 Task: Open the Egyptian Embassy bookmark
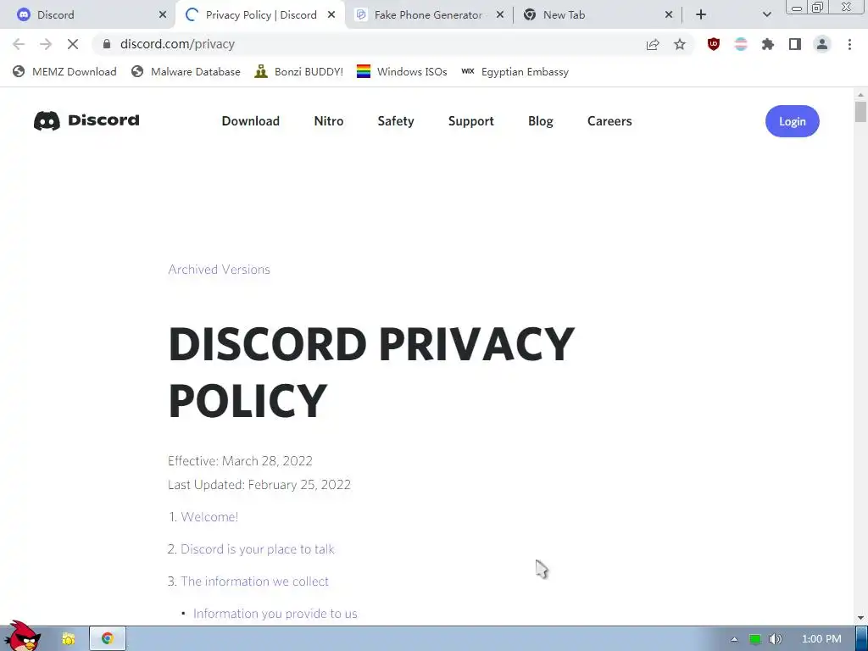(x=515, y=71)
